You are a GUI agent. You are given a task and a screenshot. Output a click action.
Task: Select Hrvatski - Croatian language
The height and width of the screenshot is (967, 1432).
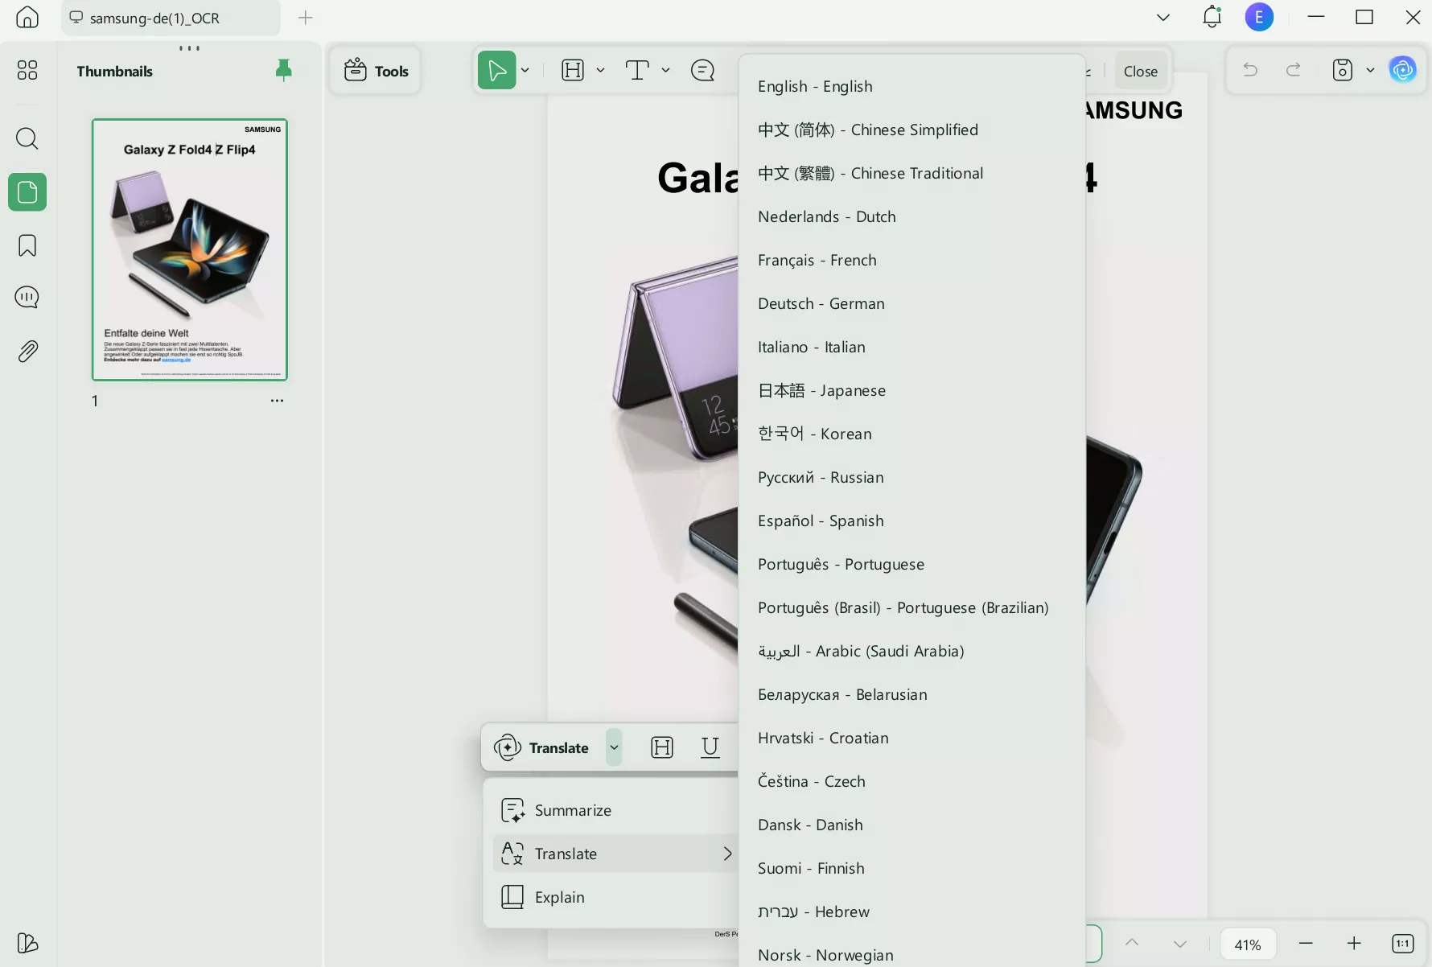[x=911, y=738]
